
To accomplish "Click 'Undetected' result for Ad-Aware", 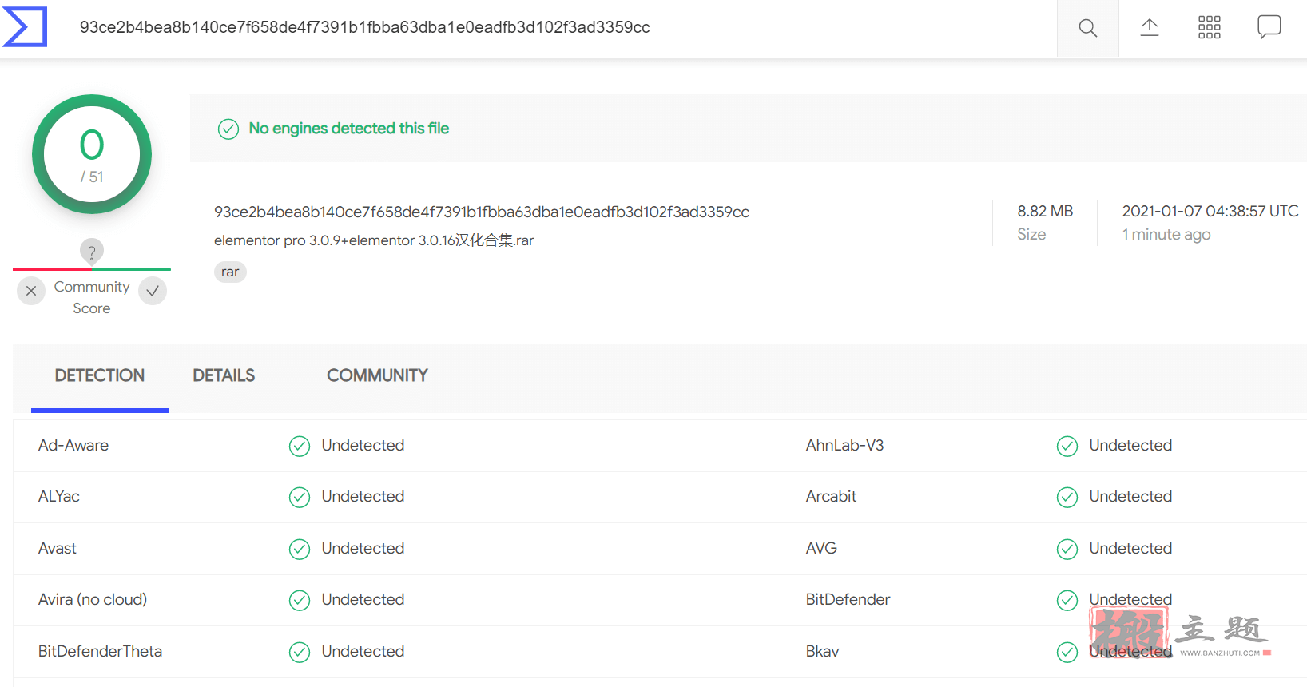I will click(x=363, y=446).
